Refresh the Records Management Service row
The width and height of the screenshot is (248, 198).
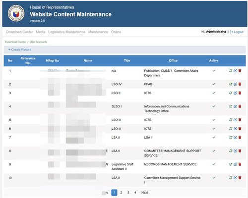point(231,164)
